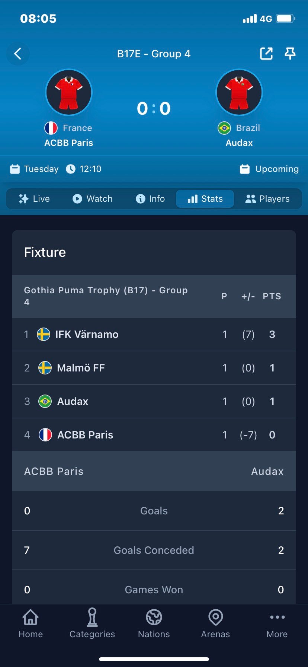Open the share/export icon
The width and height of the screenshot is (308, 667).
pyautogui.click(x=266, y=54)
